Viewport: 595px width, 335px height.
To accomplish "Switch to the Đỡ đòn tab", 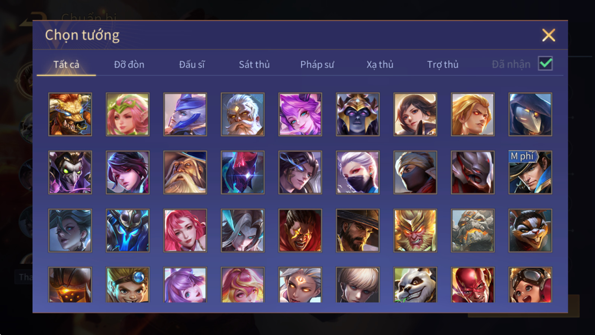I will pos(129,64).
